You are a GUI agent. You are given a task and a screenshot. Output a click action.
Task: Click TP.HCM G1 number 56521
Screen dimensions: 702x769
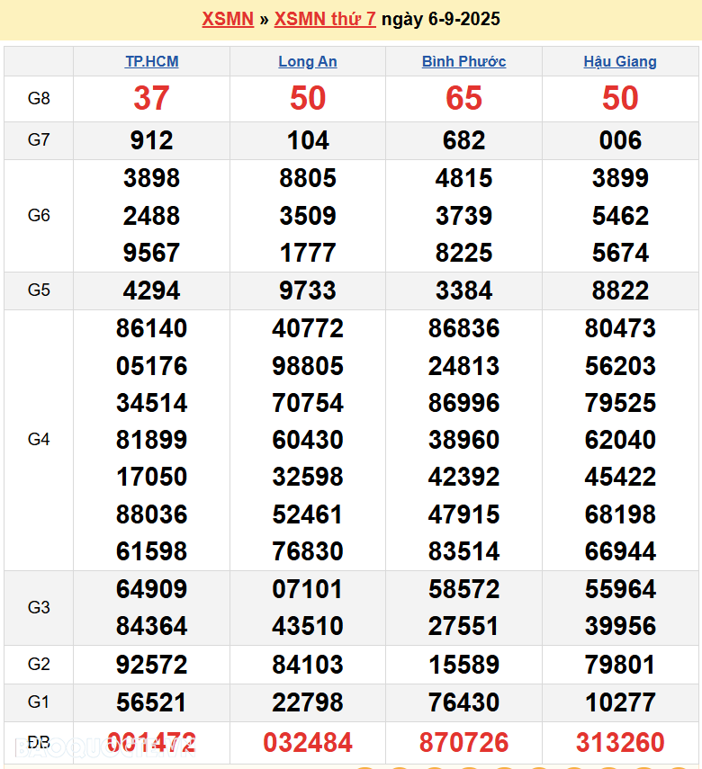[x=151, y=702]
